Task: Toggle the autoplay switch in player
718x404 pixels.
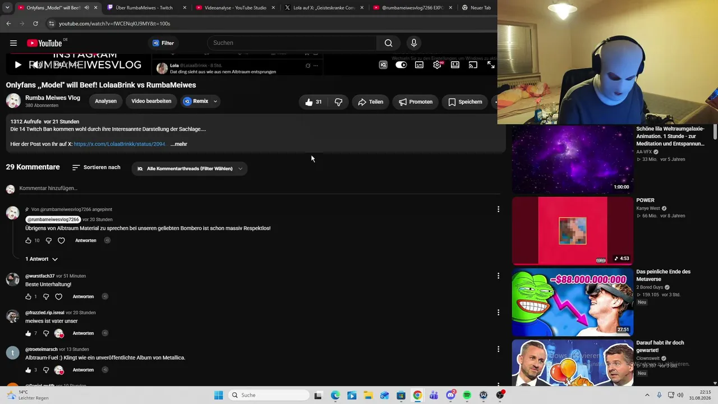Action: [x=401, y=65]
